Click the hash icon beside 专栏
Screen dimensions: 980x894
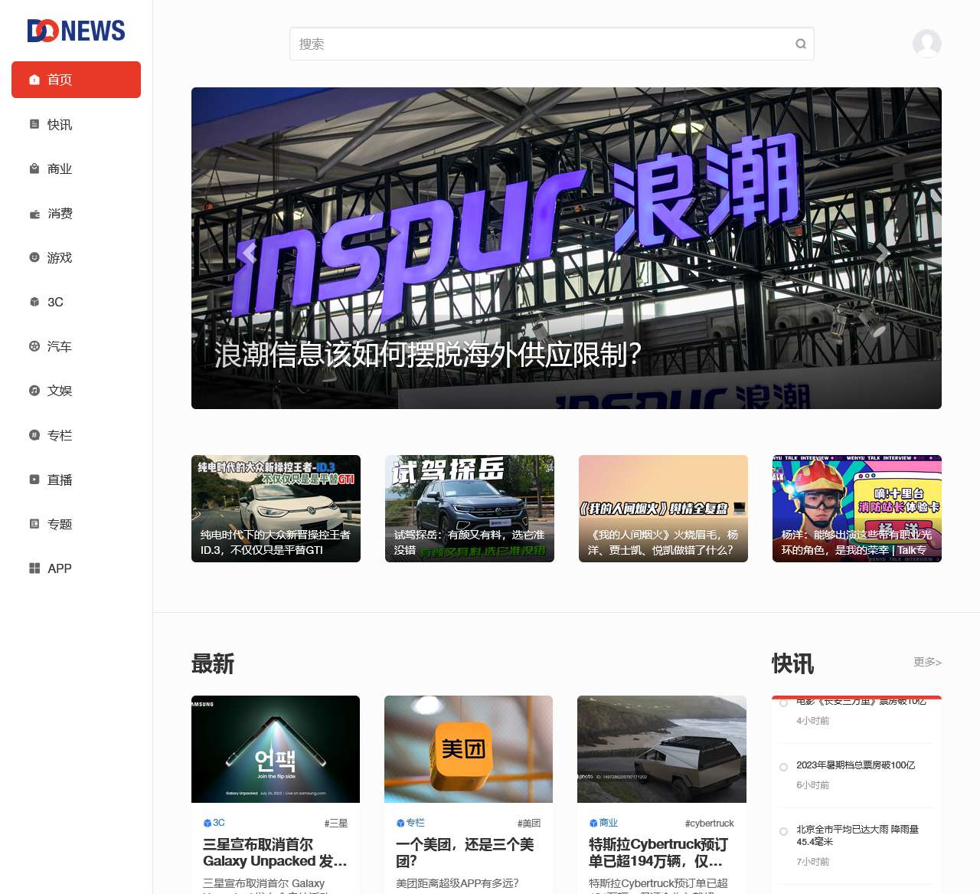pos(34,435)
